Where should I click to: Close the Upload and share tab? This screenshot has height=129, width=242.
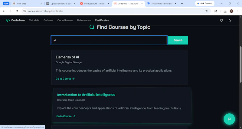[75, 4]
